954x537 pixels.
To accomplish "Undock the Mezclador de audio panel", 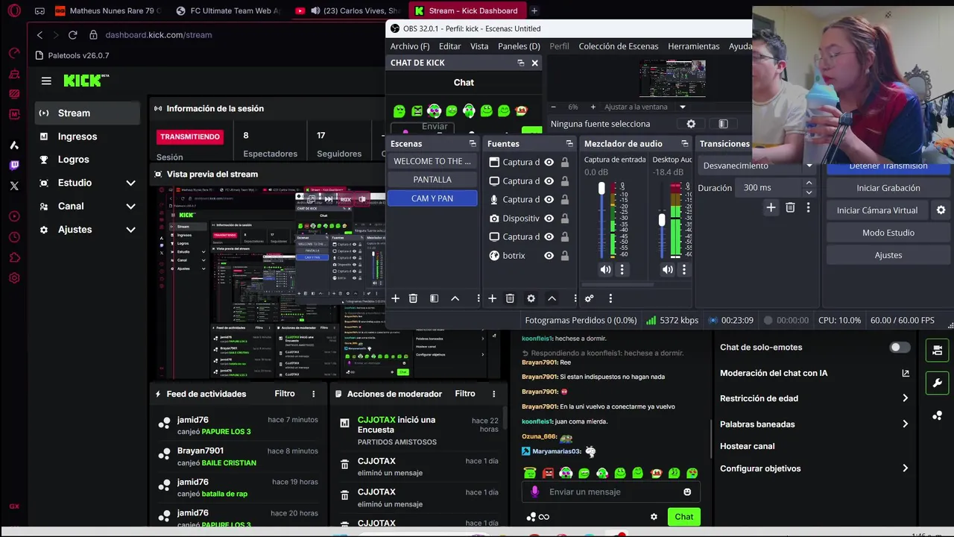I will click(x=684, y=143).
